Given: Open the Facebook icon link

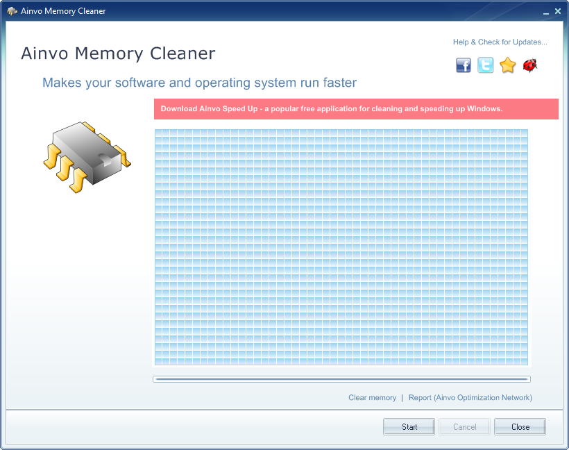Looking at the screenshot, I should [464, 65].
